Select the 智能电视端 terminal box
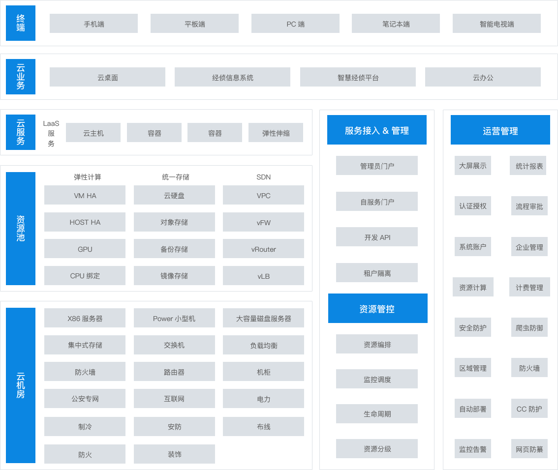This screenshot has height=470, width=558. tap(496, 24)
